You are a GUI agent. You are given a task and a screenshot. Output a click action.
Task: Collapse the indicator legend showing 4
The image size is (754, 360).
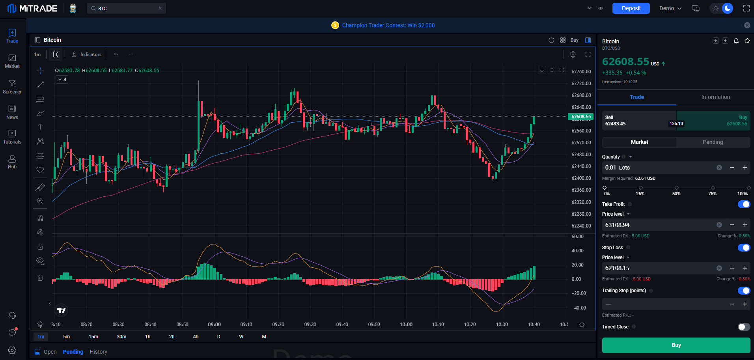pyautogui.click(x=62, y=80)
